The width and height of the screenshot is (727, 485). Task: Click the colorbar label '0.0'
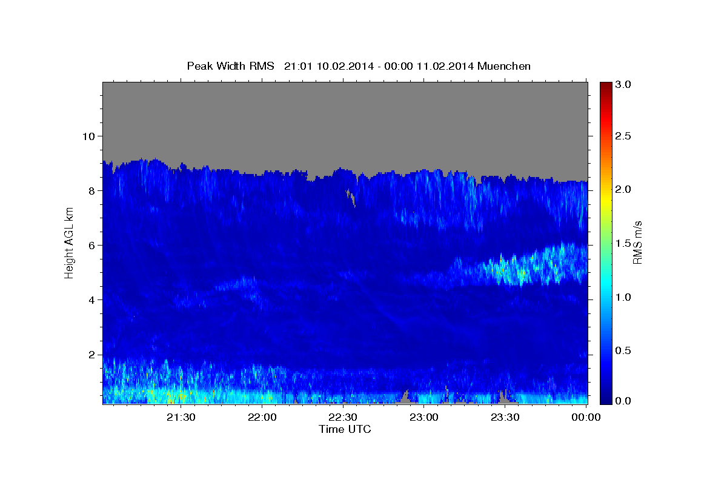[x=624, y=401]
